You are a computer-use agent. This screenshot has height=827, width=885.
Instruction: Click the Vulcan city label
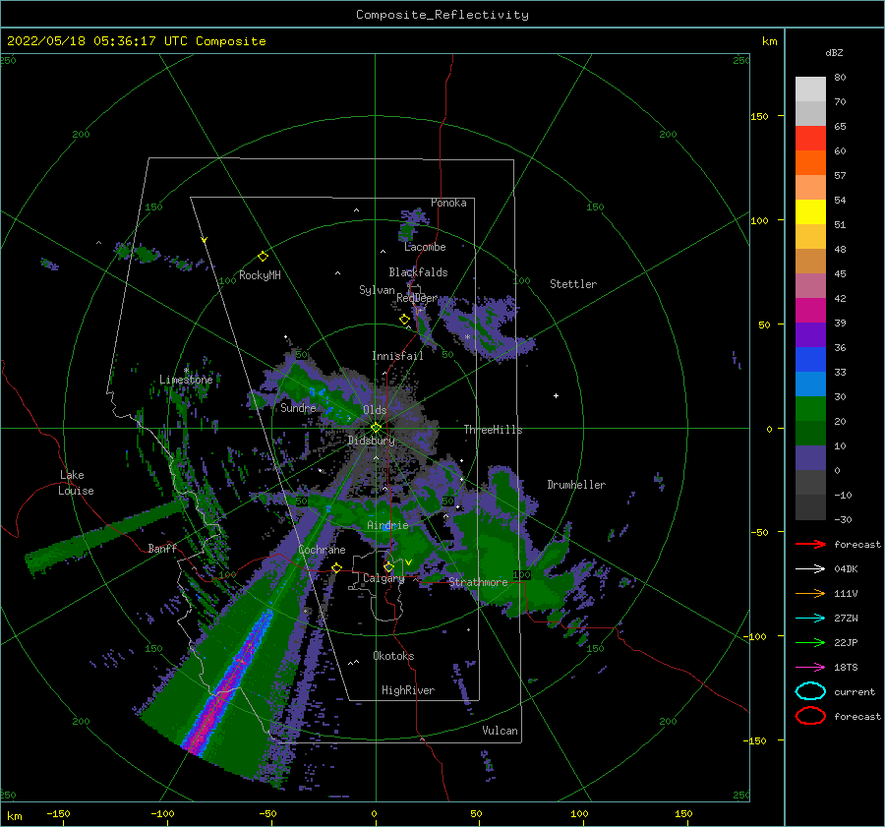pyautogui.click(x=500, y=731)
